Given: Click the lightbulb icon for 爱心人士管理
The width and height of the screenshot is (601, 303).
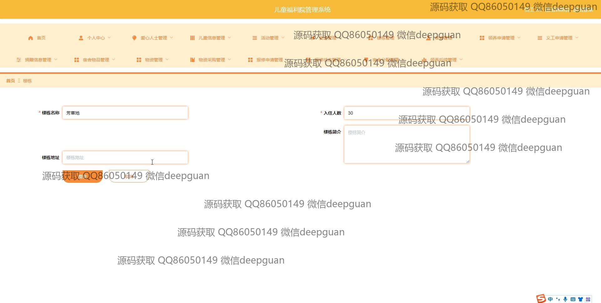Looking at the screenshot, I should [134, 38].
